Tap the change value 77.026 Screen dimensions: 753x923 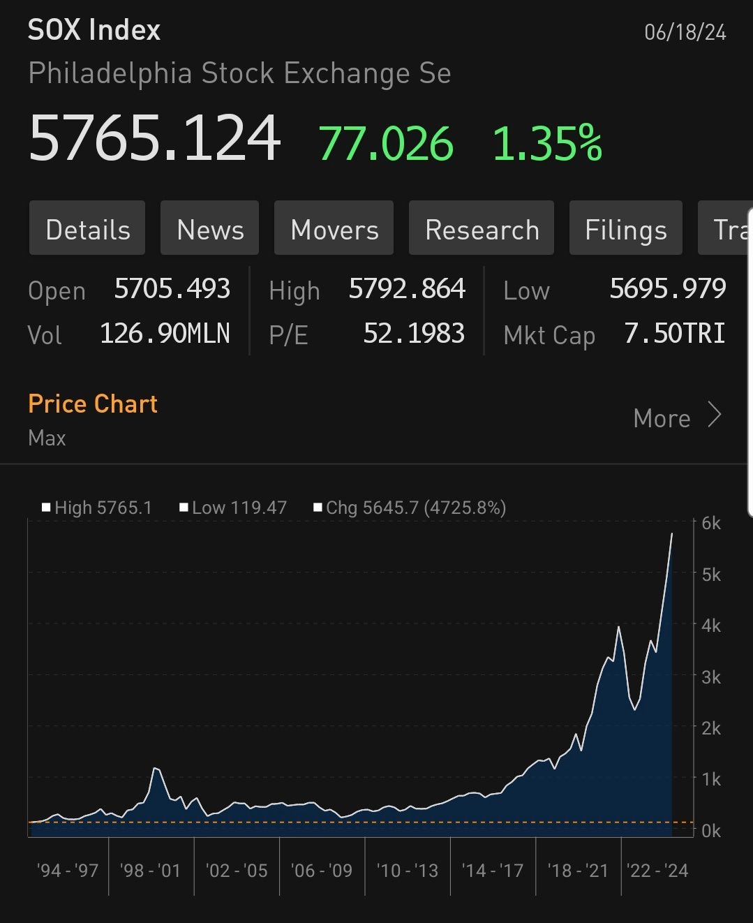387,144
